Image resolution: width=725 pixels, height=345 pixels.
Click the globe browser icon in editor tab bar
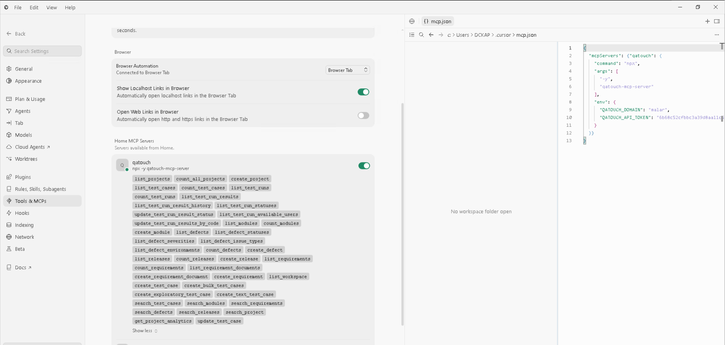point(412,21)
